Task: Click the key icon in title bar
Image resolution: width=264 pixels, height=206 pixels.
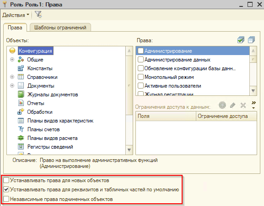Action: 5,4
